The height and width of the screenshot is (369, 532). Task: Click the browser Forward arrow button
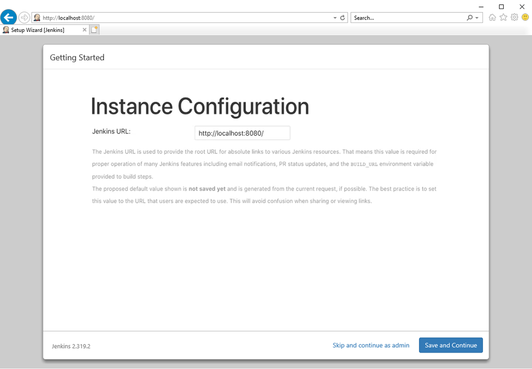click(24, 17)
